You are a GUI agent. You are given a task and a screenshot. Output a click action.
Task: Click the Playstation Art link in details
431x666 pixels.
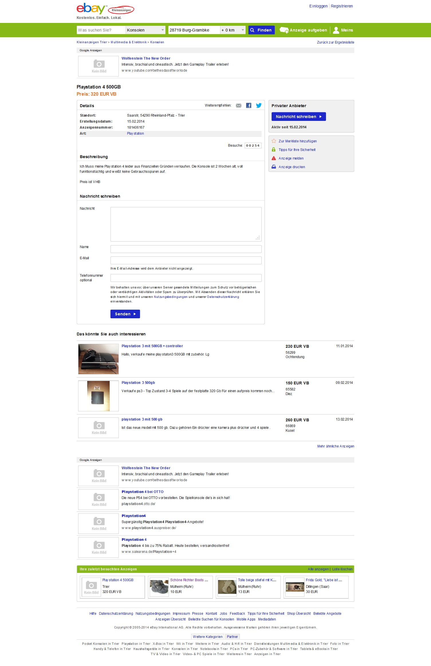[135, 133]
